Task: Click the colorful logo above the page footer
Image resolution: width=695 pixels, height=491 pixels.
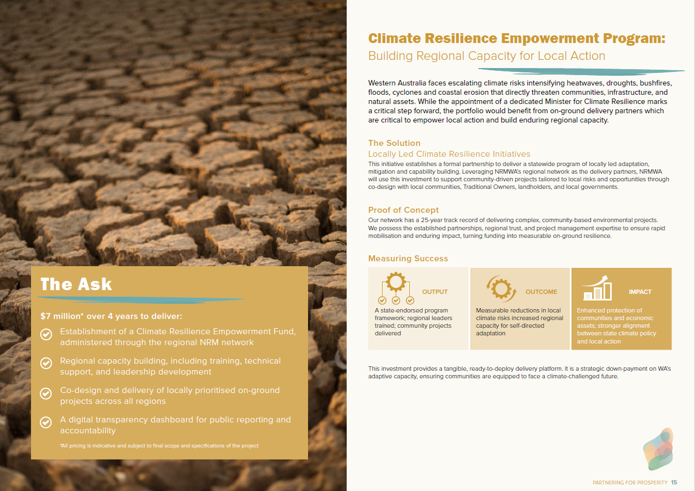Action: tap(659, 449)
